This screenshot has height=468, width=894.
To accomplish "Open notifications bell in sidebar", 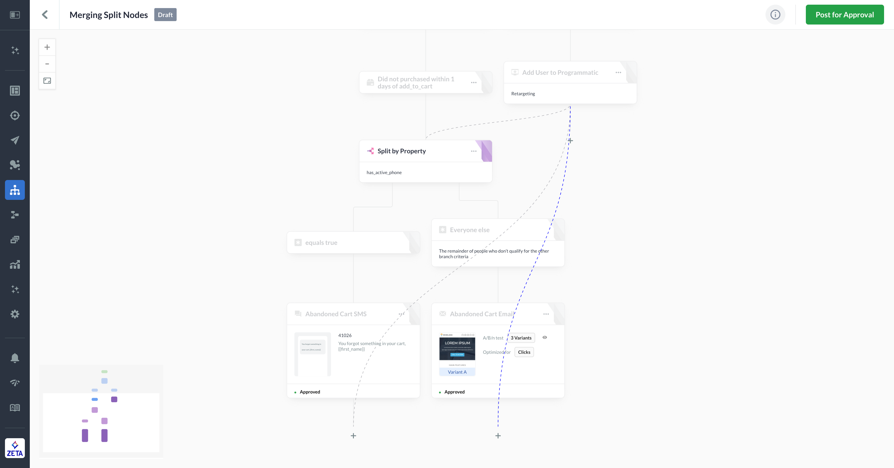I will click(x=15, y=358).
